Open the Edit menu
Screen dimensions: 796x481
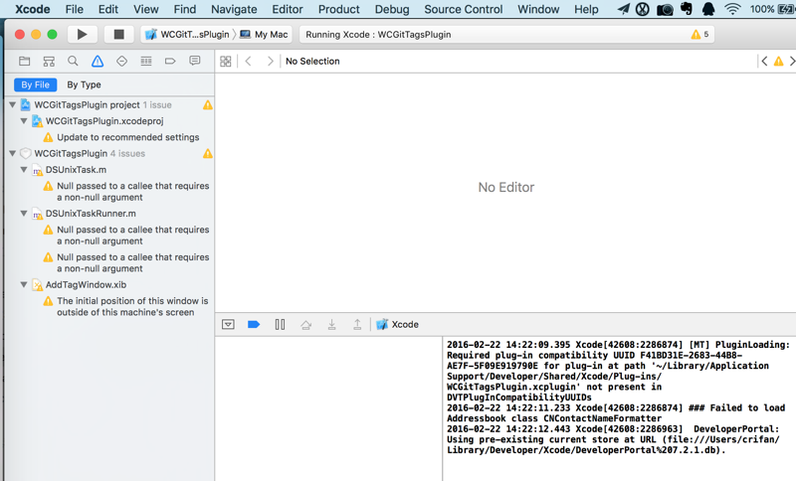pyautogui.click(x=108, y=9)
